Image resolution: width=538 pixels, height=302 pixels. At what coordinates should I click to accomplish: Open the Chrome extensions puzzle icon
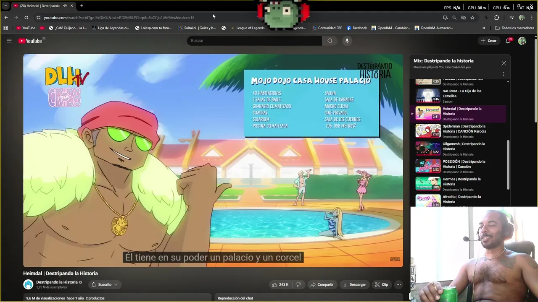click(x=496, y=18)
